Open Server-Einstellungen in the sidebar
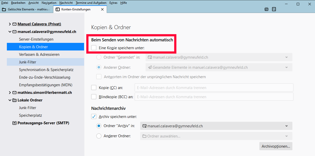This screenshot has height=156, width=315. click(36, 39)
